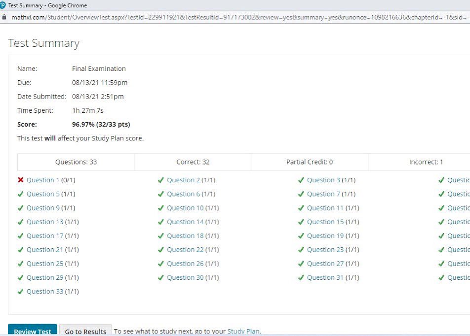
Task: Click the green checkmark beside Question 15
Action: point(301,222)
